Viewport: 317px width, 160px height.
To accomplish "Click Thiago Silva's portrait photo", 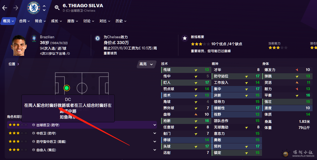I will click(18, 45).
